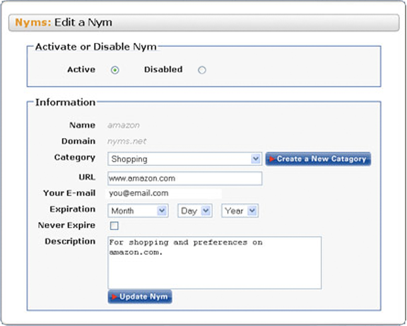Open the Category dropdown showing Shopping
The width and height of the screenshot is (407, 326).
[184, 160]
